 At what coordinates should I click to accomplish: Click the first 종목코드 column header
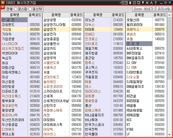tap(35, 15)
